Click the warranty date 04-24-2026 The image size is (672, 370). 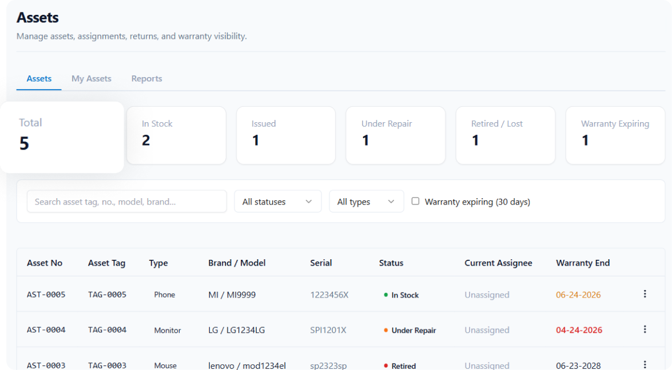point(579,330)
